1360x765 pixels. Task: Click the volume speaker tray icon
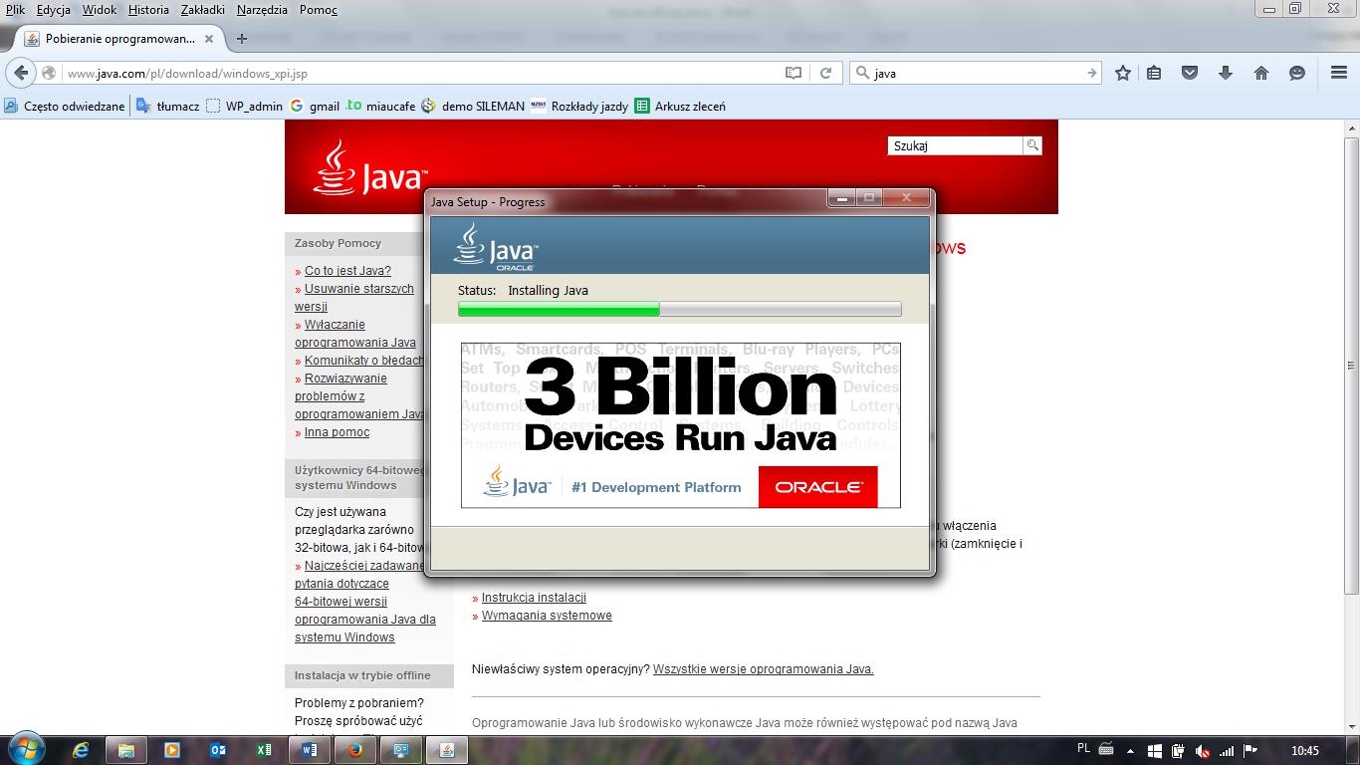click(1203, 751)
